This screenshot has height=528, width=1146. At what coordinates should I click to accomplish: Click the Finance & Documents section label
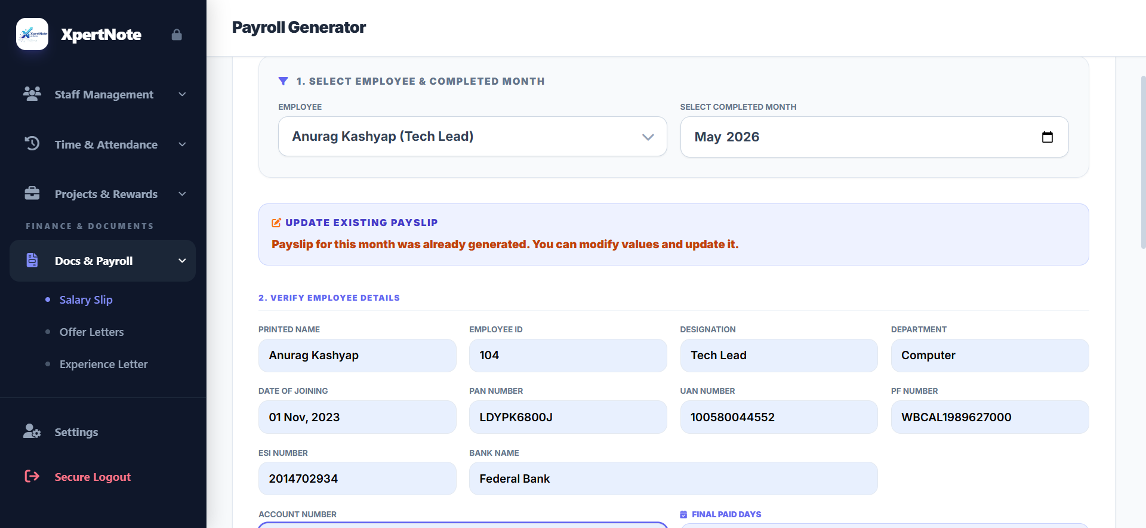tap(90, 226)
